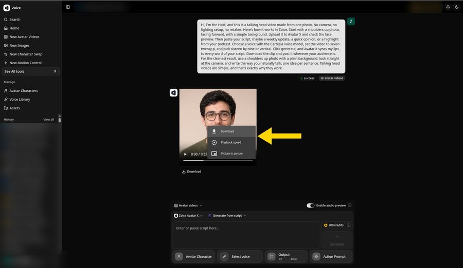Open Avatar Characters manager
463x268 pixels.
click(21, 91)
